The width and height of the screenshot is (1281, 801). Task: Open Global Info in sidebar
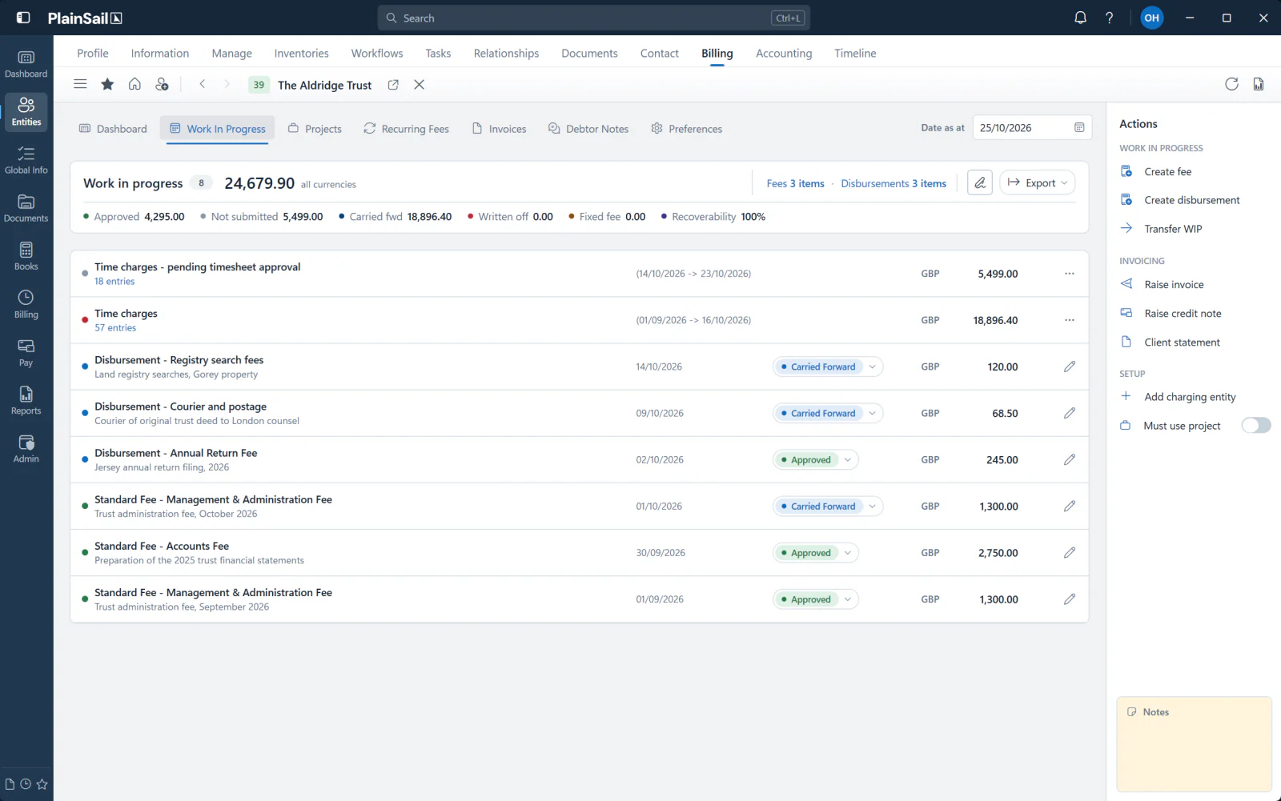click(26, 160)
